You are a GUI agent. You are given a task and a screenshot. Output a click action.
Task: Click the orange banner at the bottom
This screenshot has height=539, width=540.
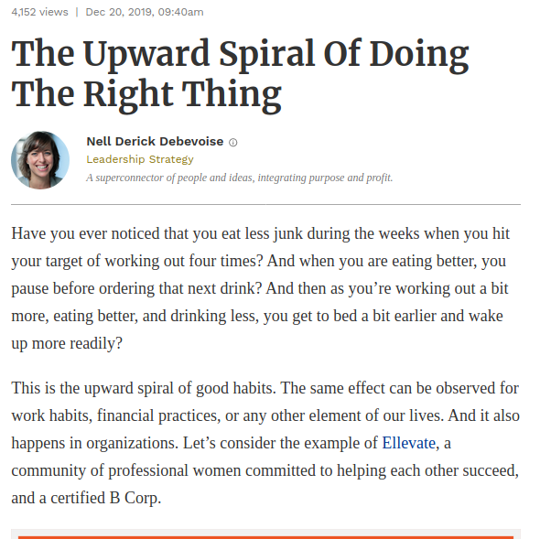pyautogui.click(x=265, y=537)
